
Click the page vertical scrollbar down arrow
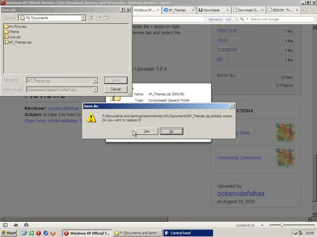[x=315, y=214]
